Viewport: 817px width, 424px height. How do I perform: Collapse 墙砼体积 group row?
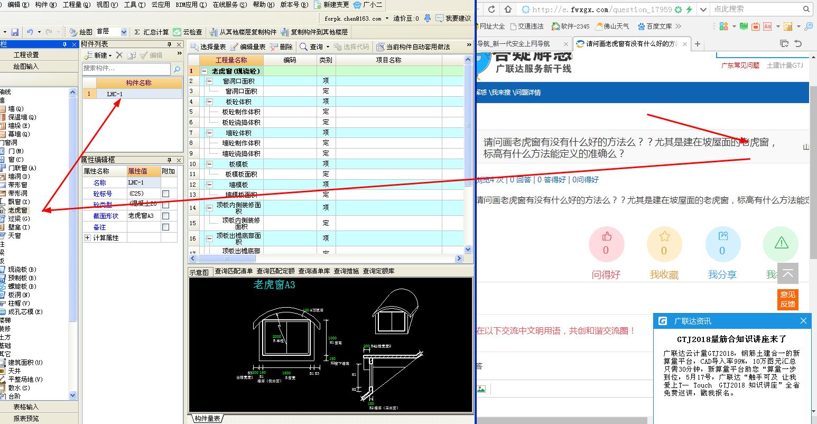pos(210,133)
